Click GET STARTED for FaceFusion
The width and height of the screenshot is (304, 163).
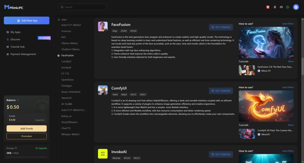click(221, 27)
